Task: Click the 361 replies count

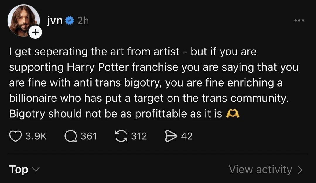Action: coord(88,136)
